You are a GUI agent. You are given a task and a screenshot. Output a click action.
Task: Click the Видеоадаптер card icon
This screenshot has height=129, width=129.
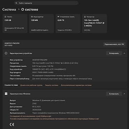tap(32, 17)
